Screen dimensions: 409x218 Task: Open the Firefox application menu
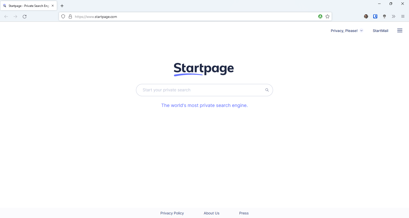pos(403,16)
